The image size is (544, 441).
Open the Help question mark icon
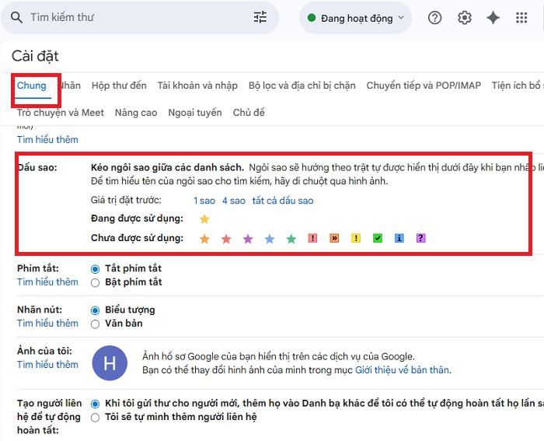point(434,17)
